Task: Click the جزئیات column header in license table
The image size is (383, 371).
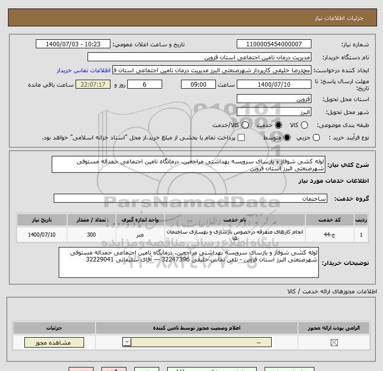Action: [x=54, y=328]
